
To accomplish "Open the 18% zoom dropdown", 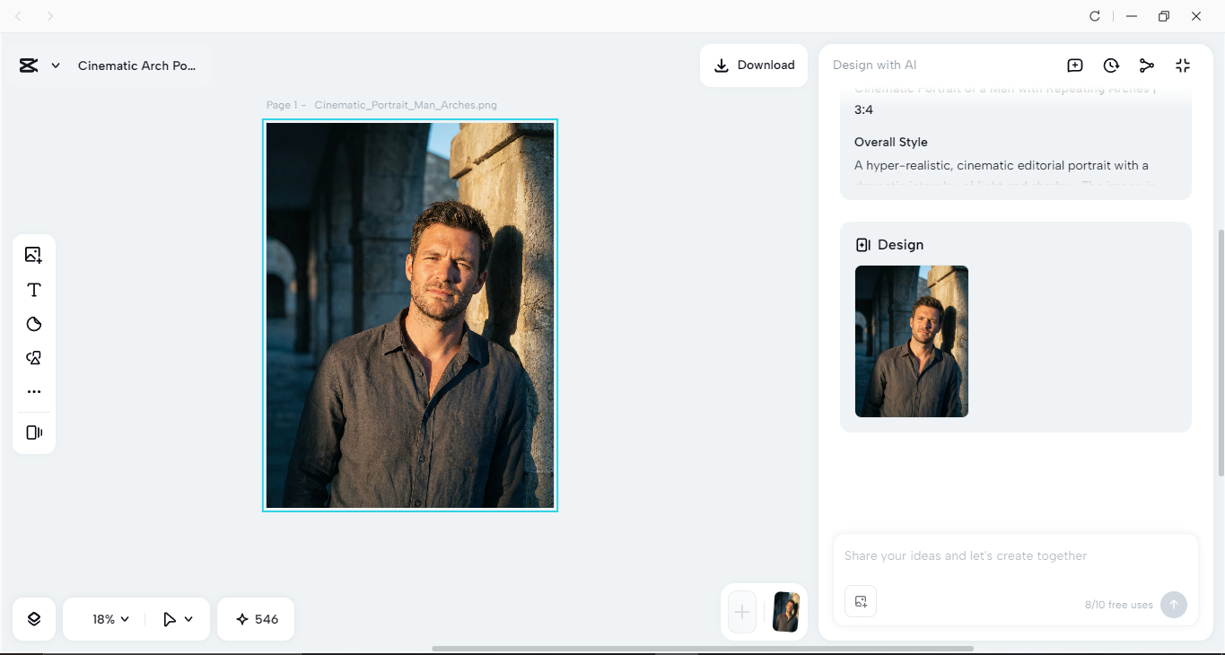I will tap(110, 619).
